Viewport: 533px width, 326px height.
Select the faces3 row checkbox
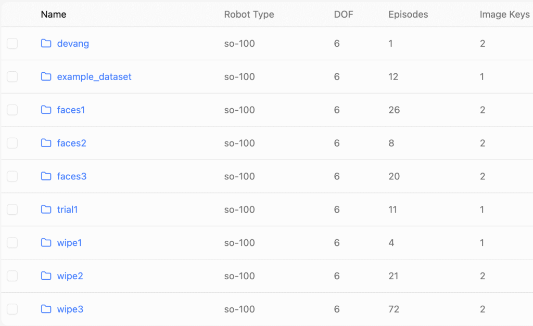(12, 177)
